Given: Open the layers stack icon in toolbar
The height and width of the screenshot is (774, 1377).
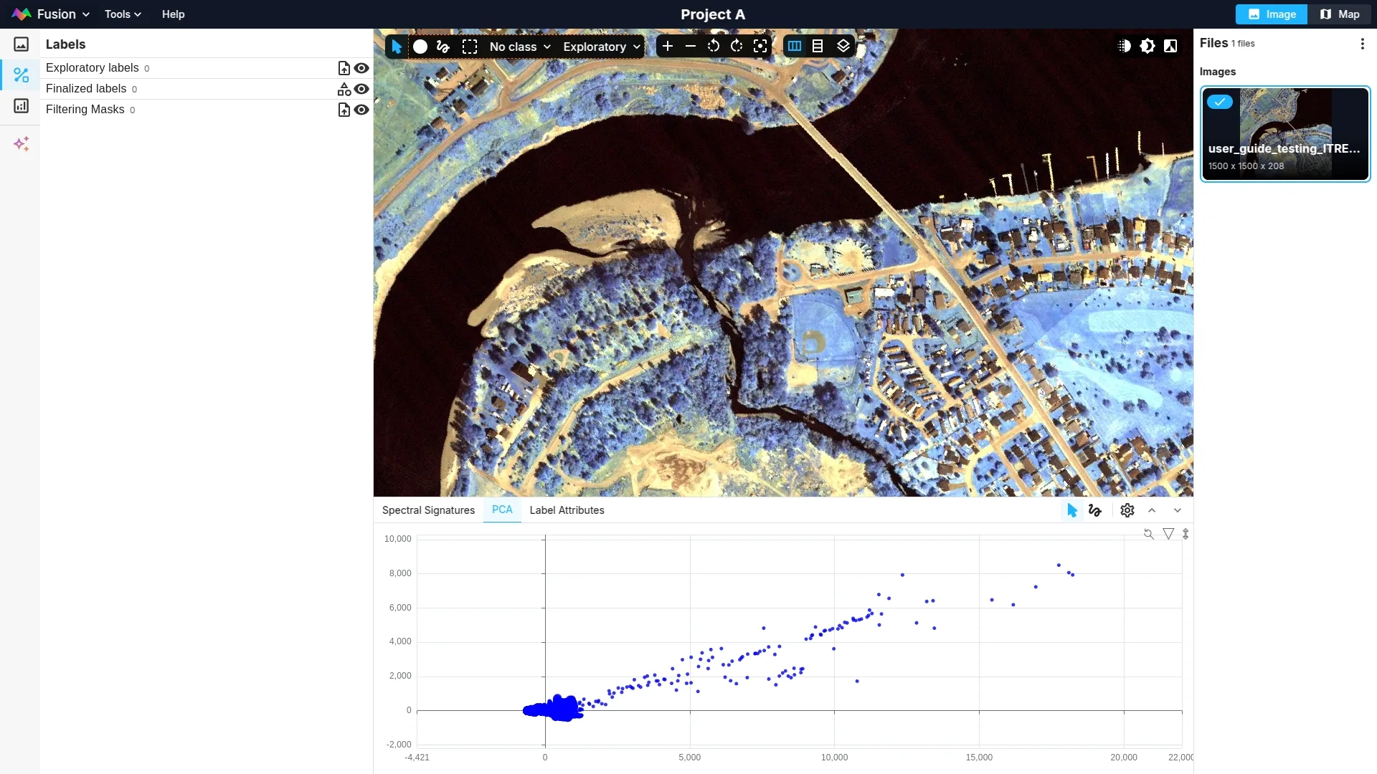Looking at the screenshot, I should click(x=843, y=47).
